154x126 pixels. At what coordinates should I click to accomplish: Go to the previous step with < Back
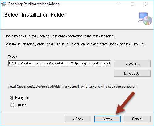tap(78, 119)
